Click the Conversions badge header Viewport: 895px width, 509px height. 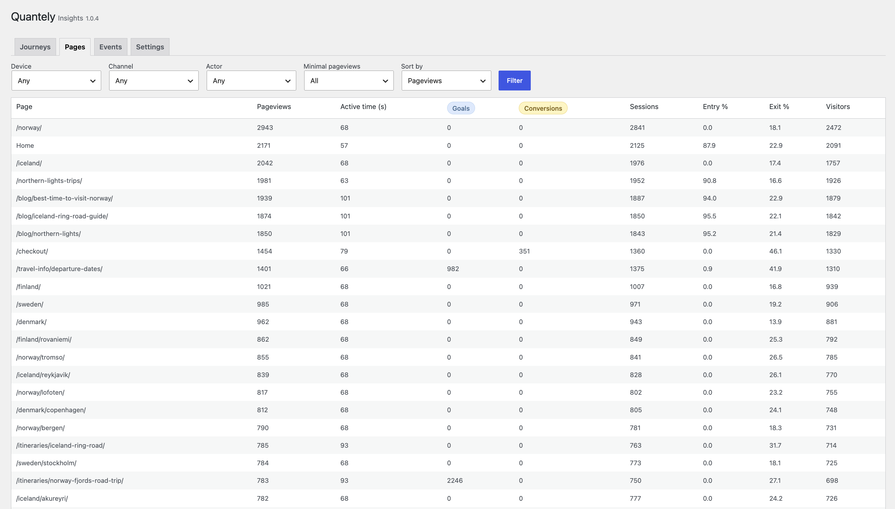pos(543,108)
